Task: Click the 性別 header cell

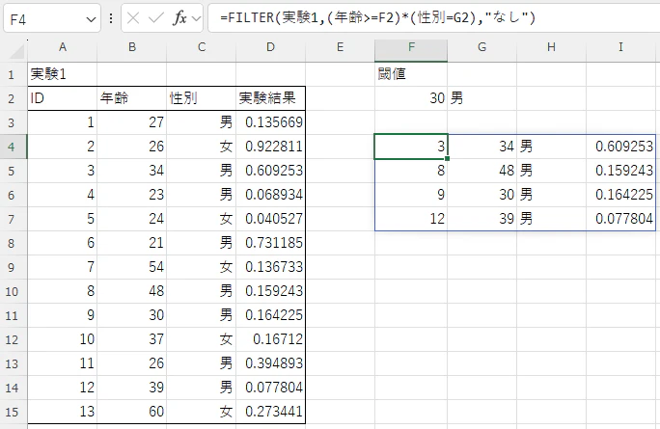Action: pyautogui.click(x=202, y=98)
